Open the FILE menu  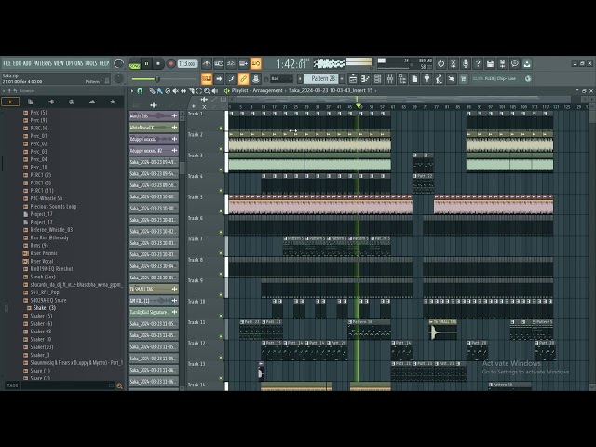(x=7, y=63)
